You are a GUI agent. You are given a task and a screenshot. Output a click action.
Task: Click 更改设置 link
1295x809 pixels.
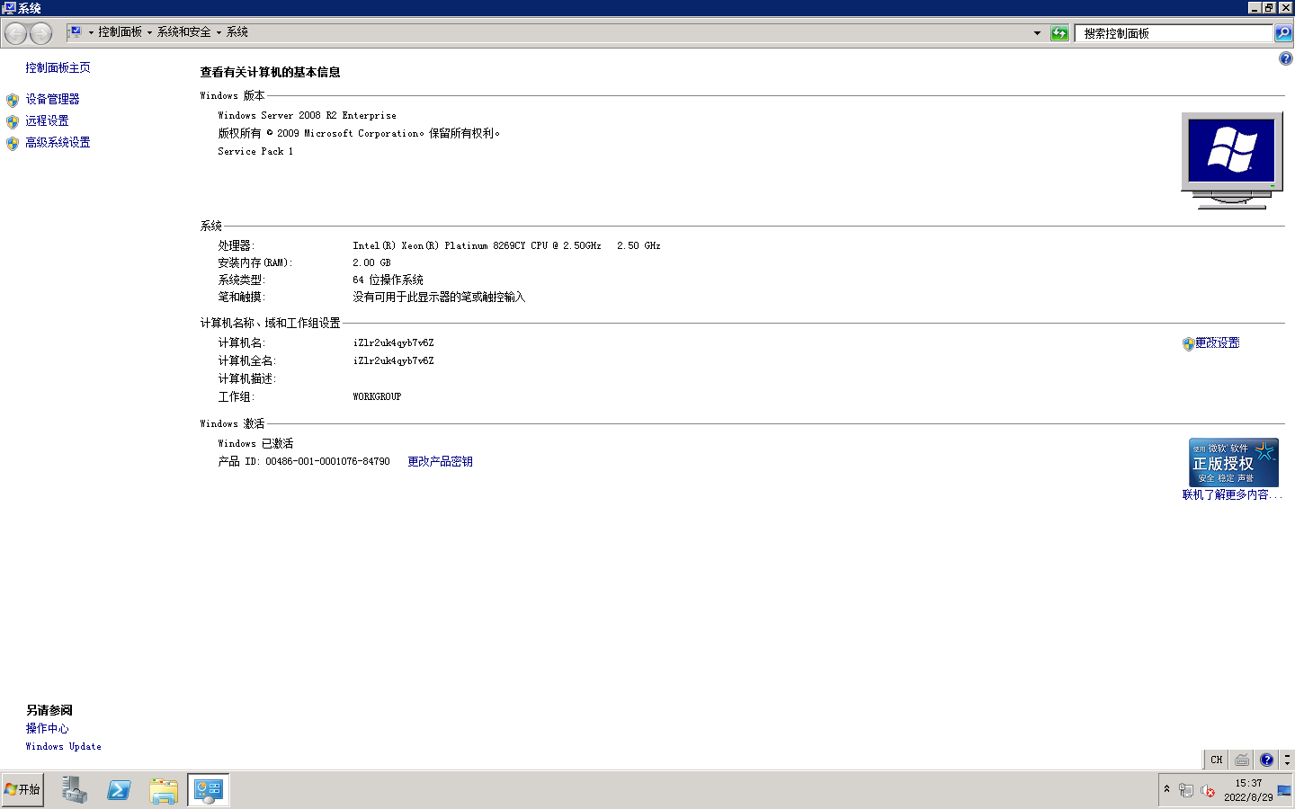(x=1217, y=342)
